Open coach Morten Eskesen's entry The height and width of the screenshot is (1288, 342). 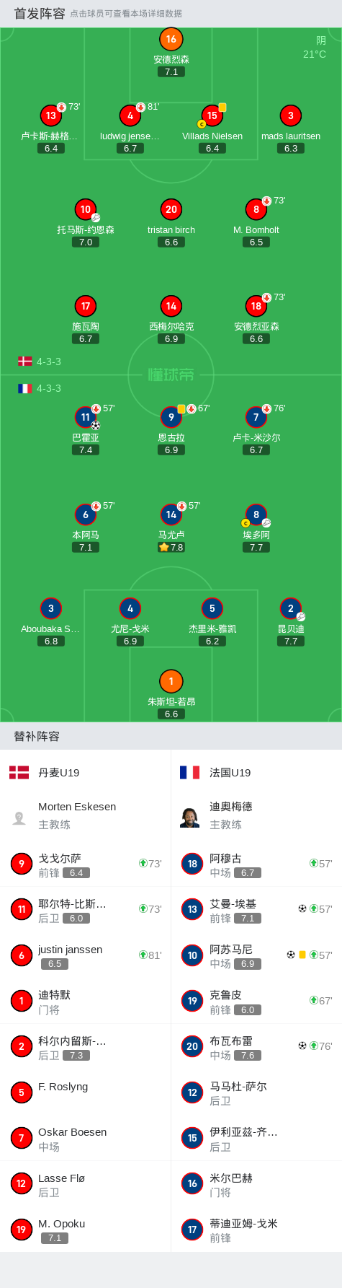click(x=86, y=815)
